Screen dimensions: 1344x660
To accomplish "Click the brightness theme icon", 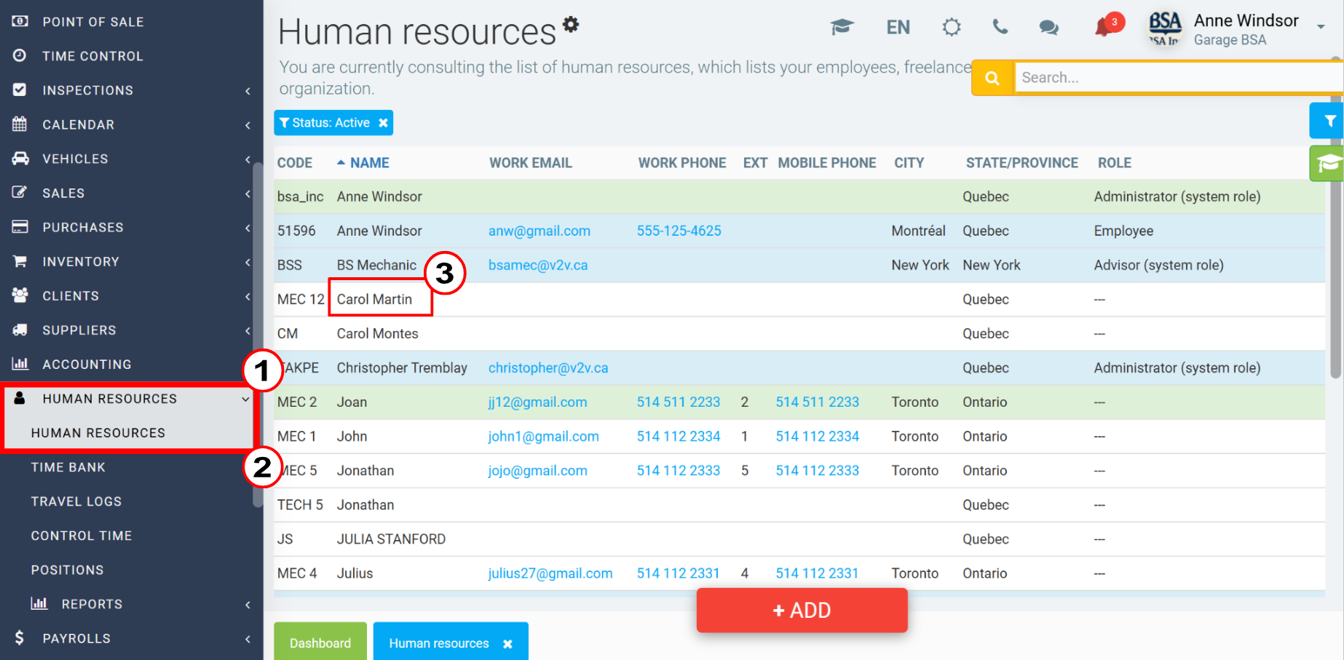I will [x=951, y=28].
